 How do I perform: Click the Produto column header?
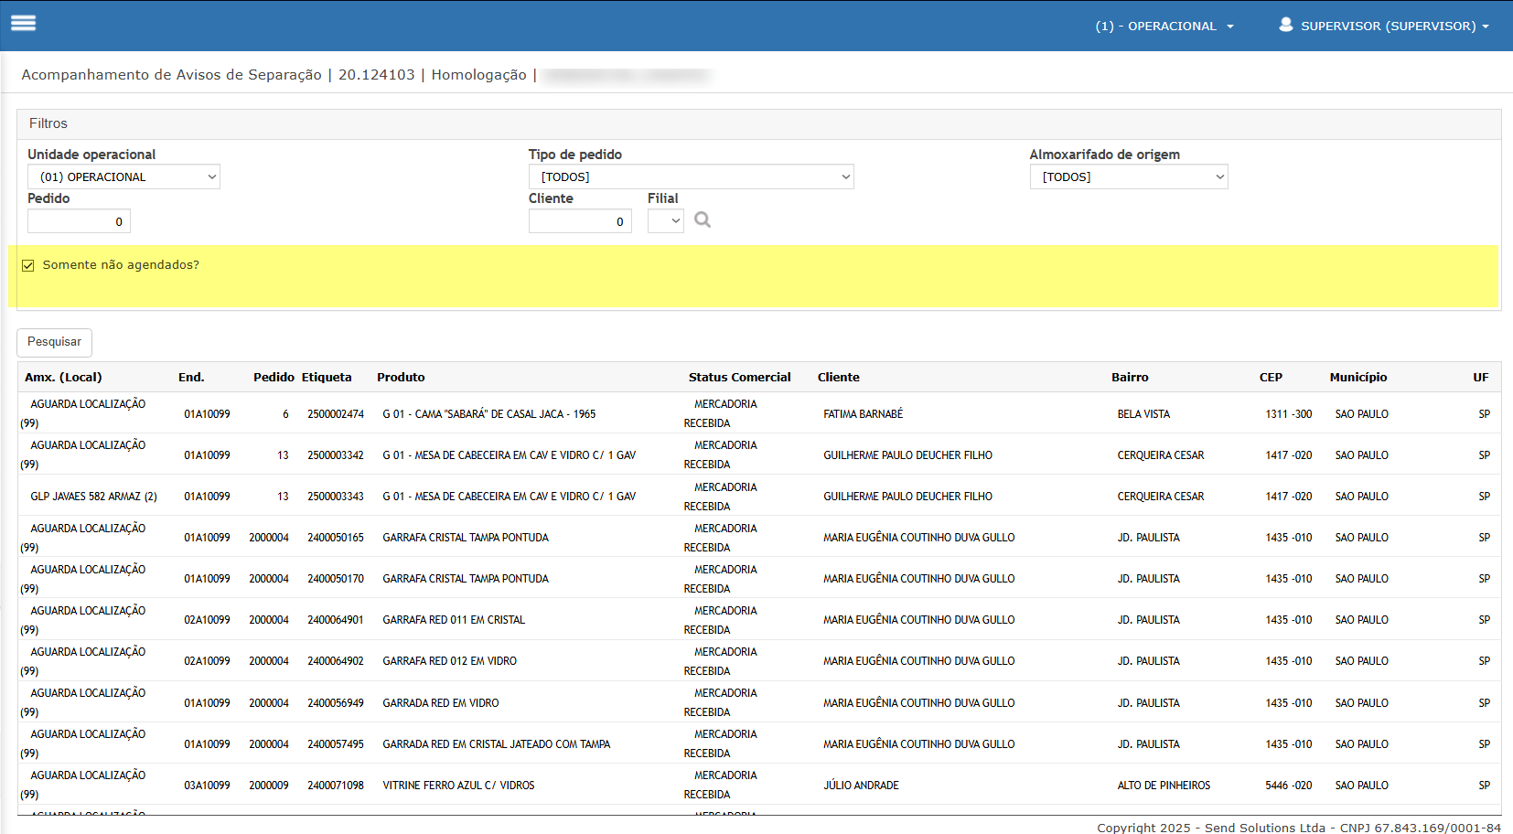coord(401,378)
